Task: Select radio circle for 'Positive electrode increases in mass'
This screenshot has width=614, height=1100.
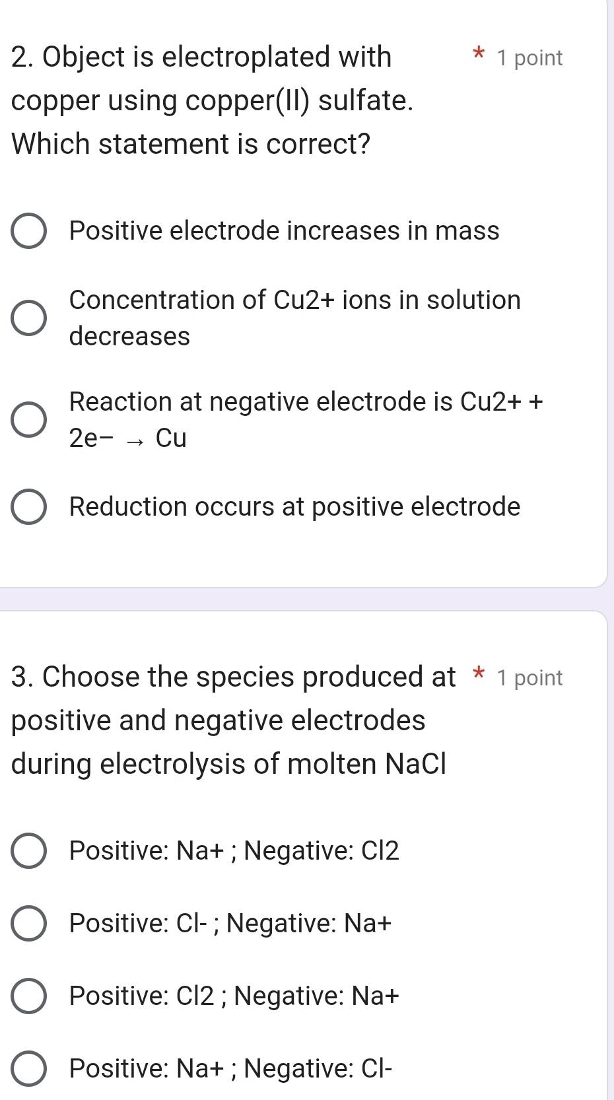Action: point(28,231)
